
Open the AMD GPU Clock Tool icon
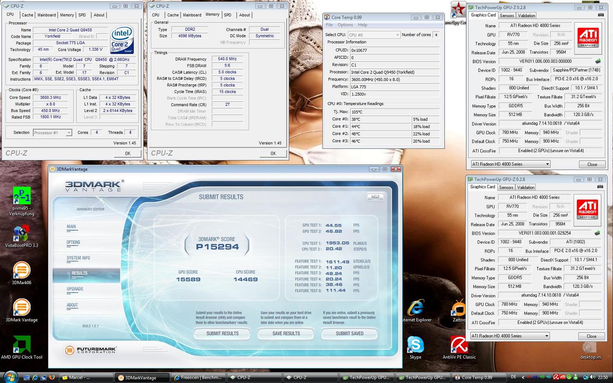coord(21,348)
